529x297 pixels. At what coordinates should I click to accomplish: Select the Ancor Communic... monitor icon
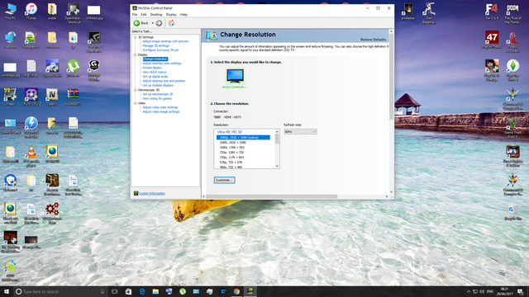pos(235,76)
